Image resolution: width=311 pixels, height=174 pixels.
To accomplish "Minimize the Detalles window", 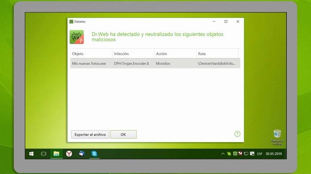I will coord(214,21).
